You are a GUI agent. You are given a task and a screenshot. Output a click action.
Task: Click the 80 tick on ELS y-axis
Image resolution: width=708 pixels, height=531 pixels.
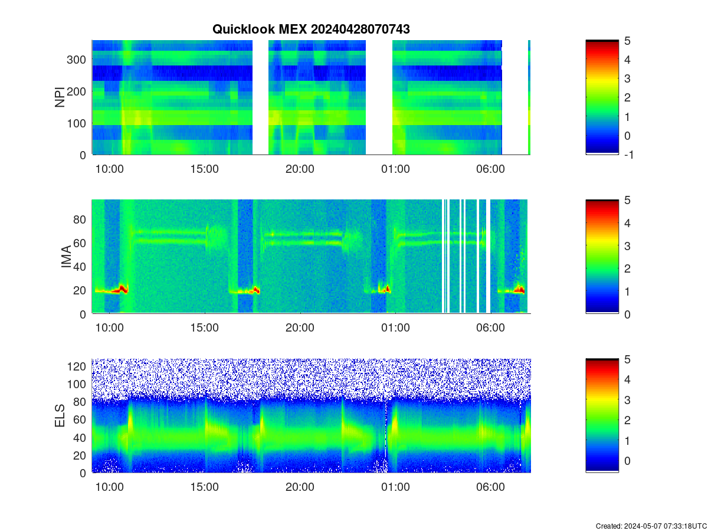click(81, 401)
